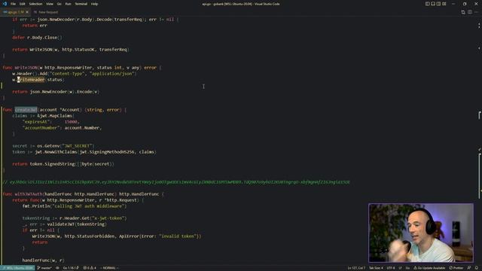Close the api.go tab
Image resolution: width=482 pixels, height=271 pixels.
[27, 12]
